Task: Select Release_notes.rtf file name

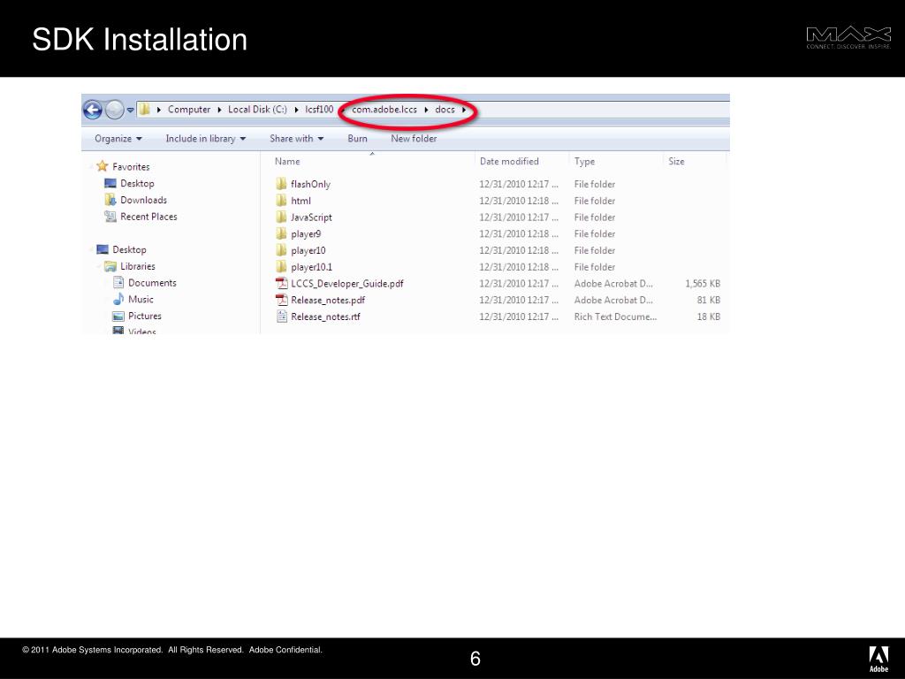Action: pyautogui.click(x=325, y=317)
